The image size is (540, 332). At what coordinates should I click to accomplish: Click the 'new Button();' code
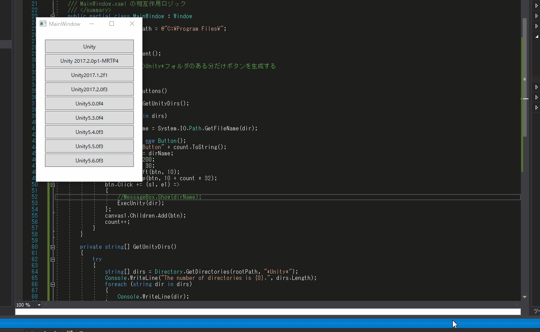click(165, 141)
